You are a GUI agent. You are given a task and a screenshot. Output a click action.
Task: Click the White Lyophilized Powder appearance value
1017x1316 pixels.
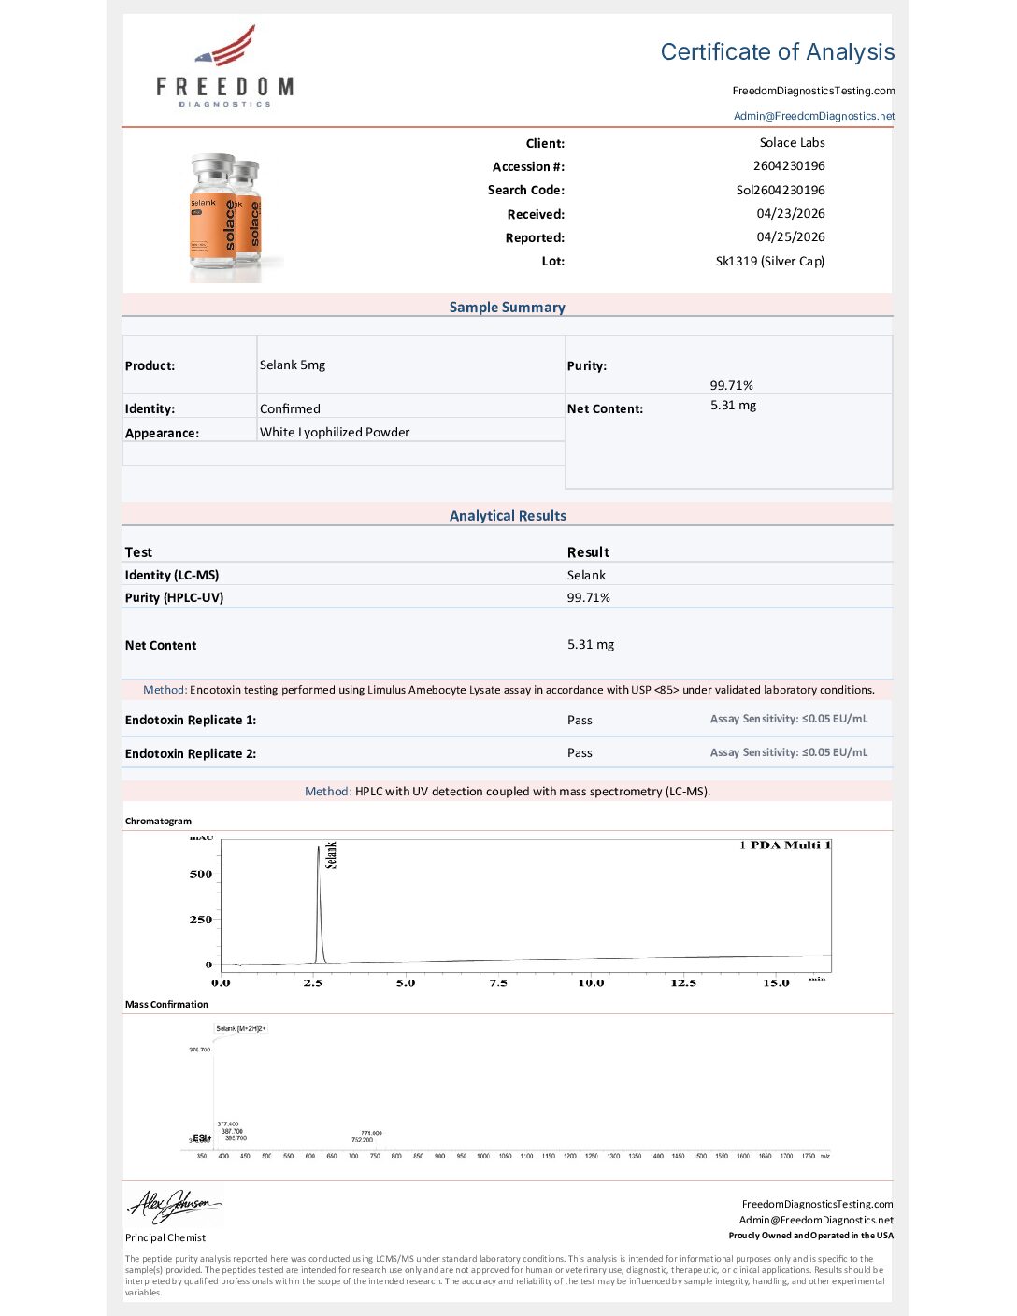pyautogui.click(x=335, y=432)
